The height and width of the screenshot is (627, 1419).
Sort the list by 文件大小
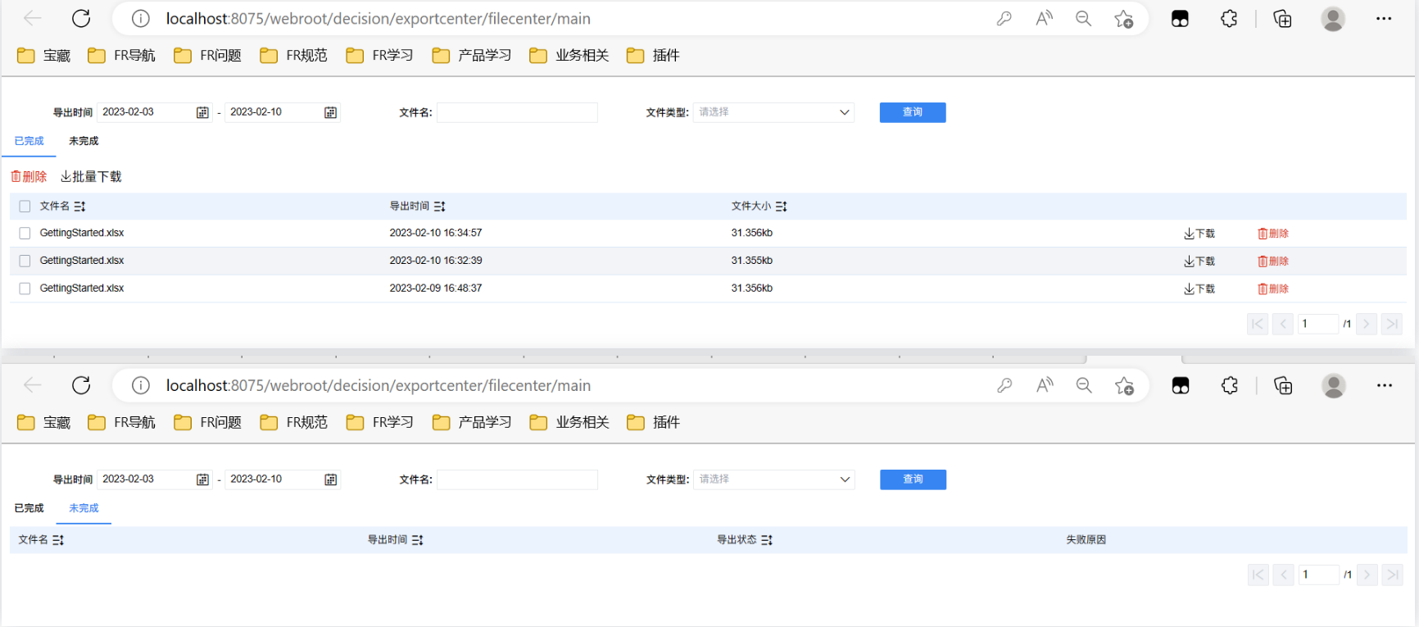pyautogui.click(x=782, y=207)
